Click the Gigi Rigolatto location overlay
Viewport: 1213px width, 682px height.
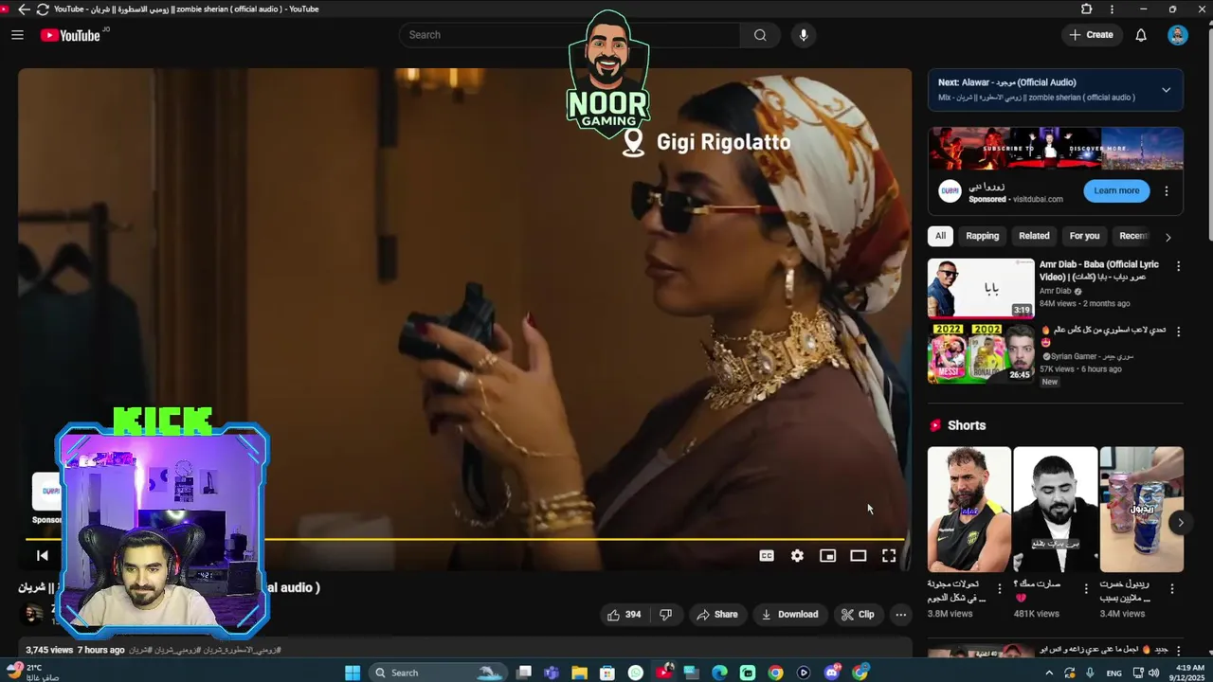tap(706, 142)
